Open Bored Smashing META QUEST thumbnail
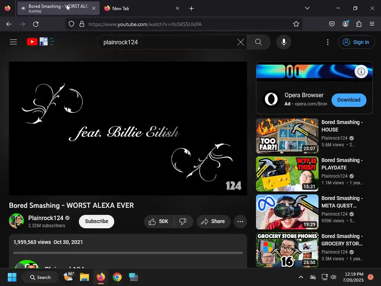Image resolution: width=381 pixels, height=286 pixels. pos(287,212)
